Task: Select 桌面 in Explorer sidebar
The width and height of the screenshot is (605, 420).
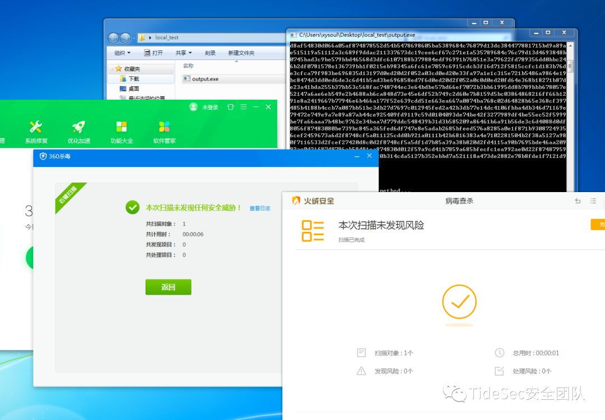Action: (x=134, y=88)
